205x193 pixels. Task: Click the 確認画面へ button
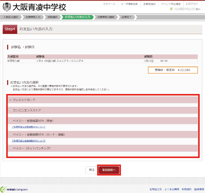tap(109, 170)
